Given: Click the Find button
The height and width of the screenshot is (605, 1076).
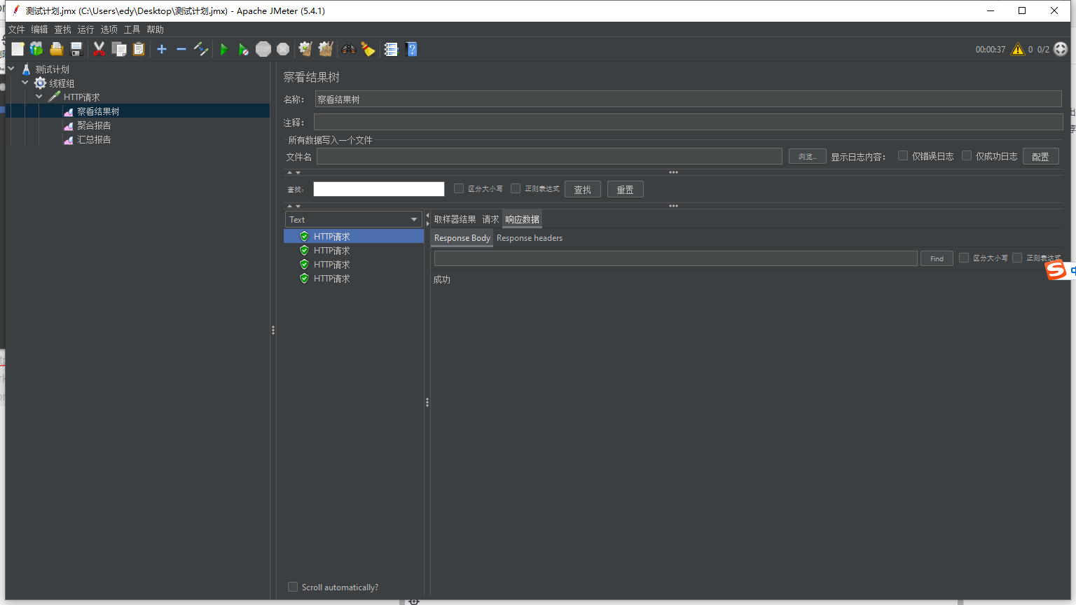Looking at the screenshot, I should 937,258.
